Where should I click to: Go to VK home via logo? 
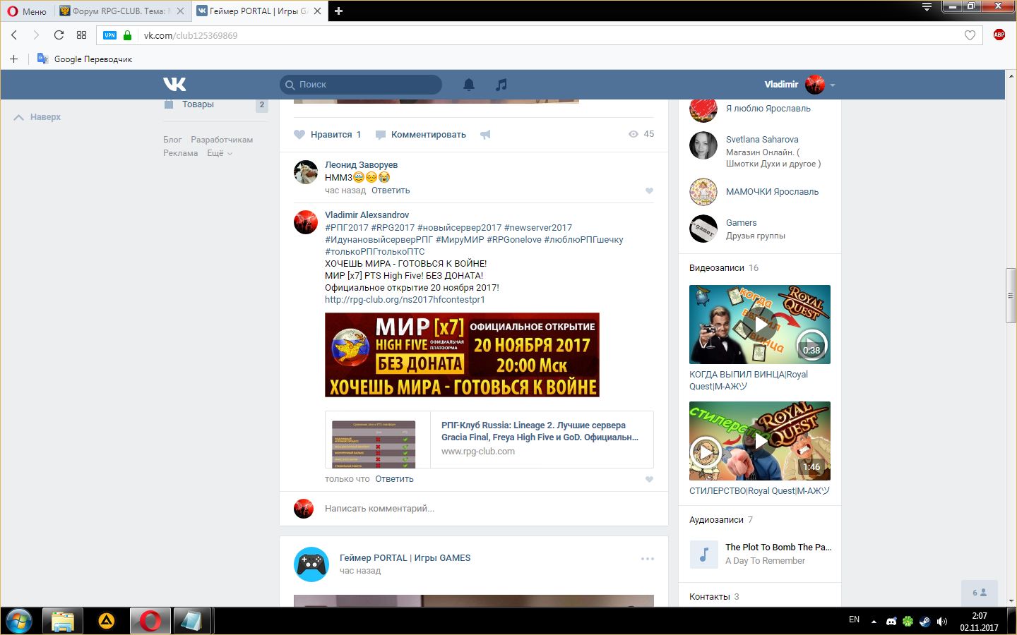[174, 85]
